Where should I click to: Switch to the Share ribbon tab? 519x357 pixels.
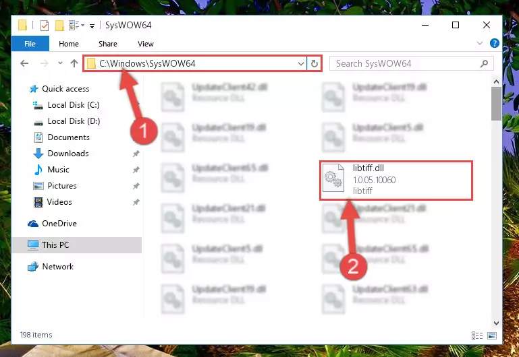[x=108, y=44]
